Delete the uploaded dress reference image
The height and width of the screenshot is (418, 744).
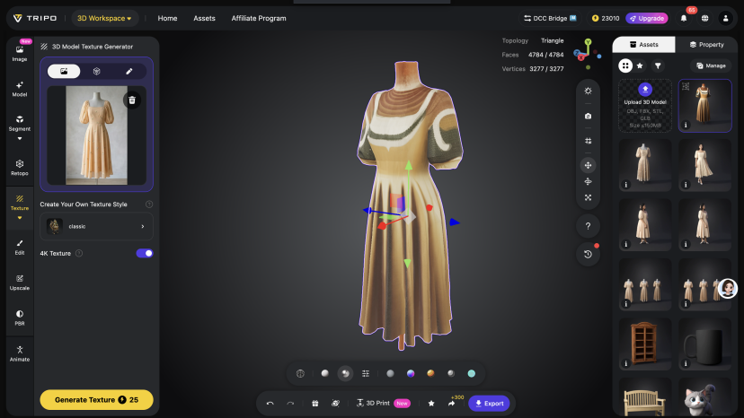point(131,100)
